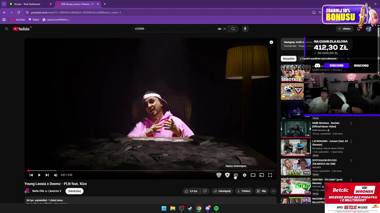This screenshot has width=380, height=213.
Task: Show more filter chips arrow
Action: (348, 59)
